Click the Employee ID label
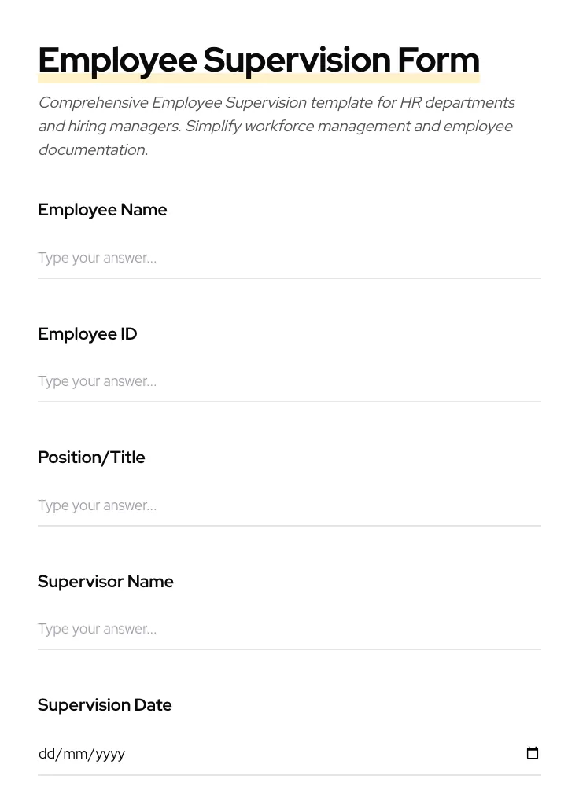The image size is (579, 805). coord(87,333)
